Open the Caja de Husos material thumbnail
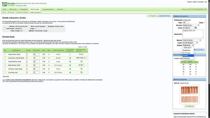The height and width of the screenshot is (118, 210). tap(190, 94)
